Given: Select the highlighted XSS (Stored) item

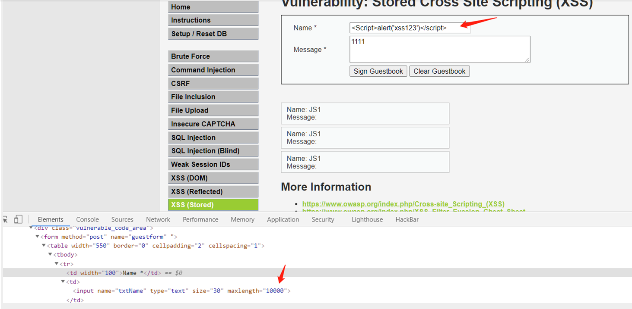Looking at the screenshot, I should pyautogui.click(x=213, y=205).
